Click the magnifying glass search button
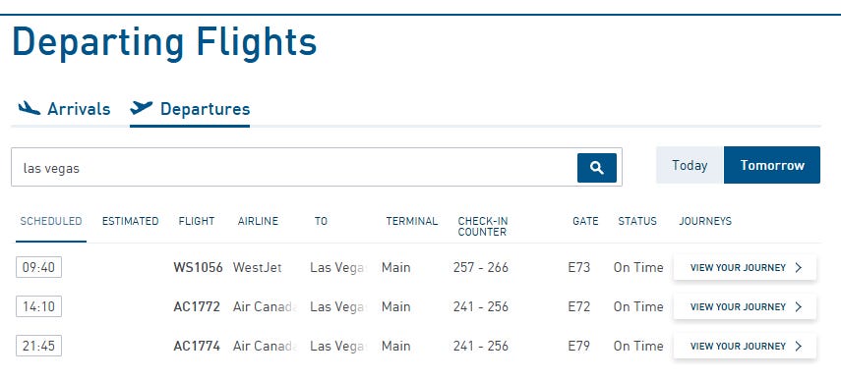Viewport: 841px width, 380px height. [x=596, y=168]
